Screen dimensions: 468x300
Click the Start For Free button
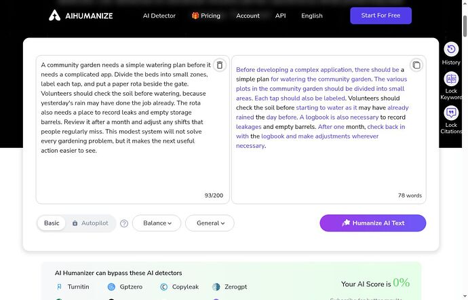pyautogui.click(x=381, y=16)
